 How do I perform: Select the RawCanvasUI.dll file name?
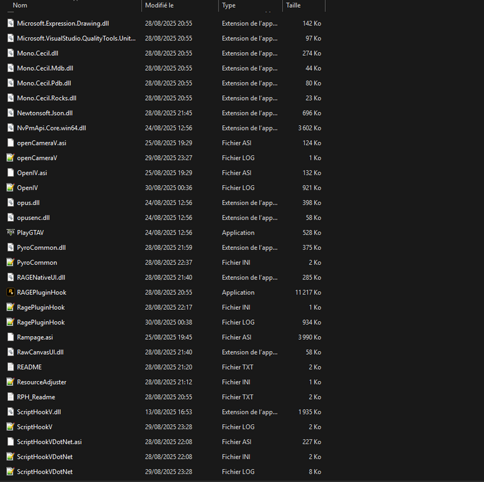[x=40, y=352]
